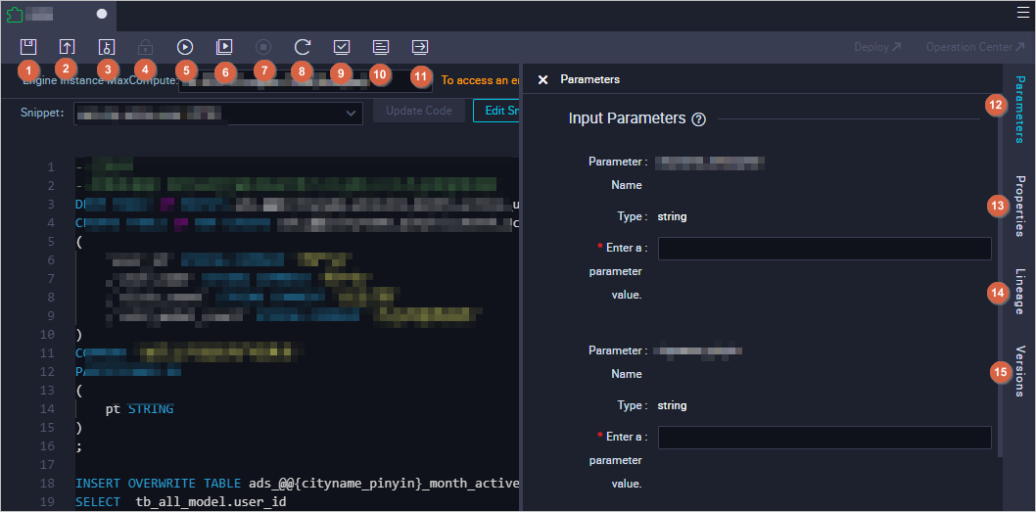Switch to the Parameters side tab
The width and height of the screenshot is (1036, 512).
click(1019, 109)
